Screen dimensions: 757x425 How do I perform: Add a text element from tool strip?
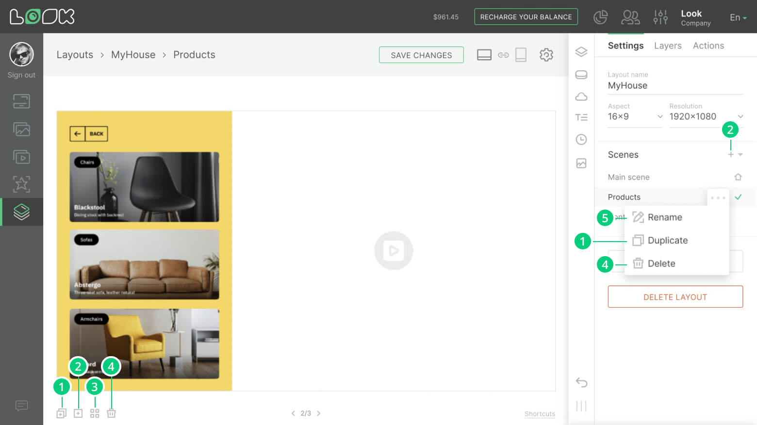[581, 117]
